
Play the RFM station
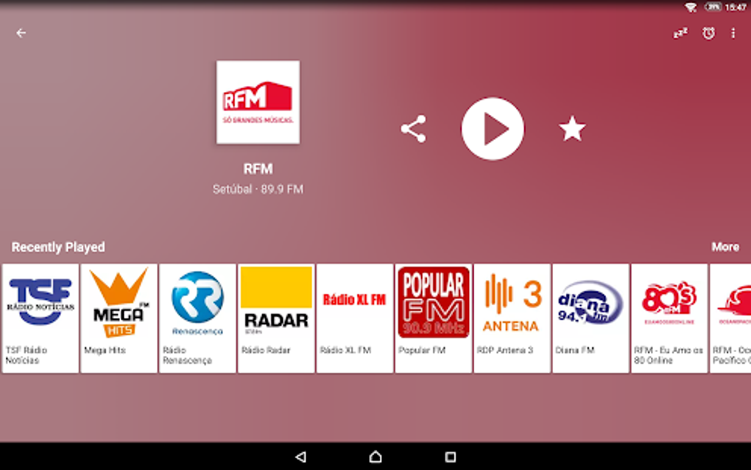pyautogui.click(x=493, y=129)
